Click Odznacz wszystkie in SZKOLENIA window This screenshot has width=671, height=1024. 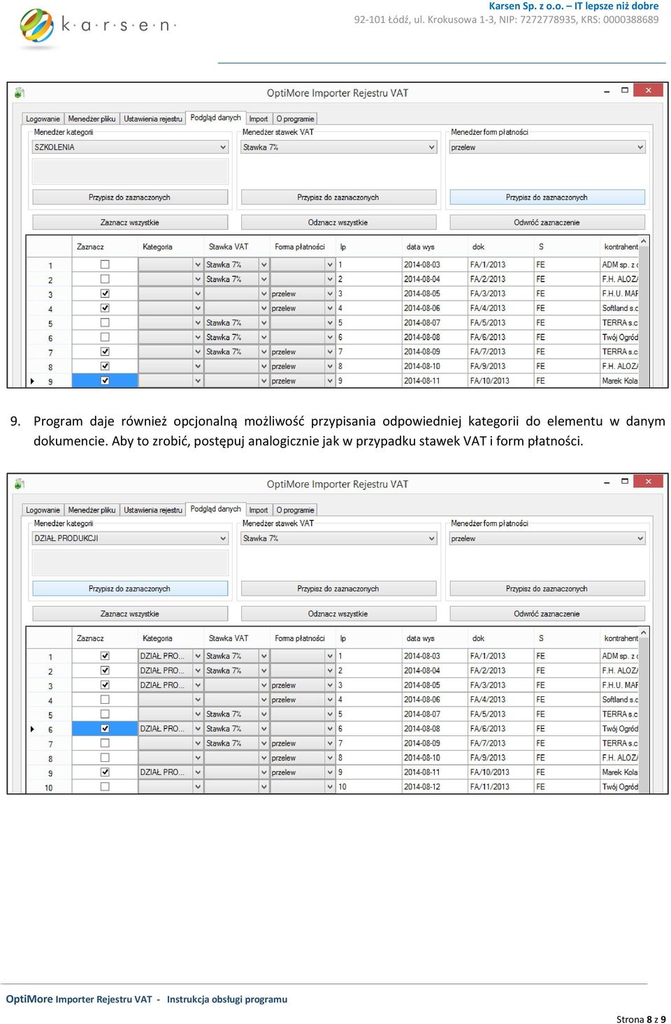pos(338,222)
